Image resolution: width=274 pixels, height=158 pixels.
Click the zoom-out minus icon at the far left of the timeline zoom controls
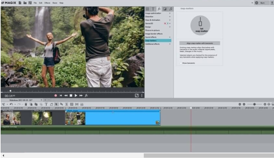click(x=240, y=104)
